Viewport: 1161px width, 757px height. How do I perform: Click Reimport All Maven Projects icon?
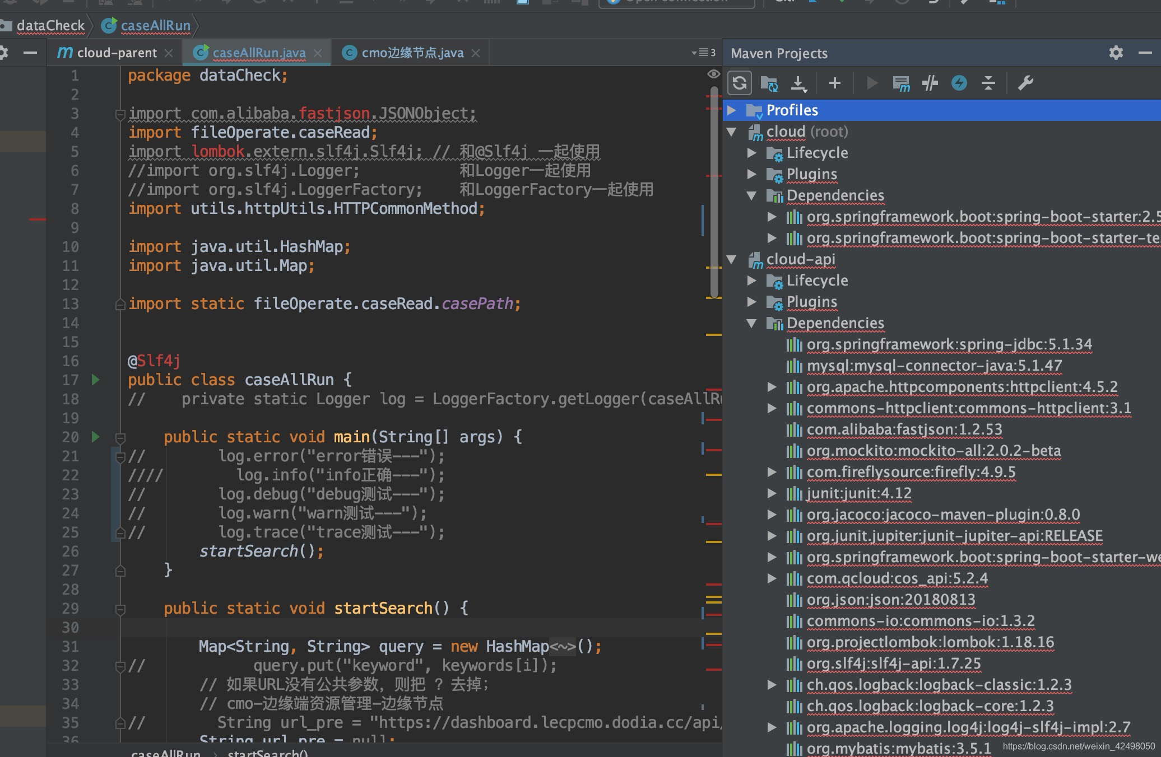739,83
